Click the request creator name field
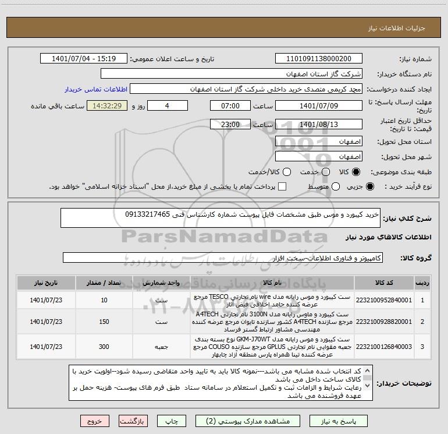Screen dimensions: 448x434 246,89
